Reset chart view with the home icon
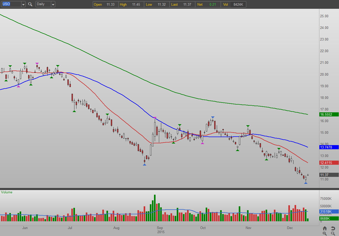The width and height of the screenshot is (339, 236). click(x=325, y=228)
